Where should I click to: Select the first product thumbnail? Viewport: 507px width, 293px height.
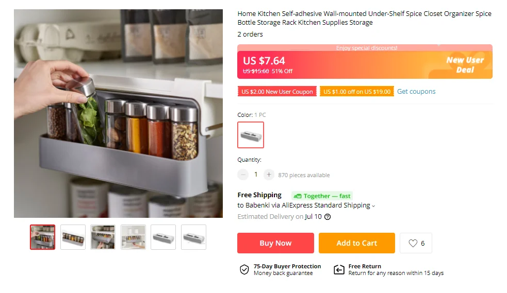42,237
